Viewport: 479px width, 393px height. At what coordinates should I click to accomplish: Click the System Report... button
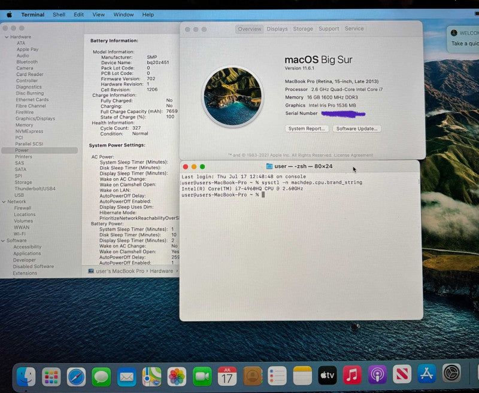[307, 129]
